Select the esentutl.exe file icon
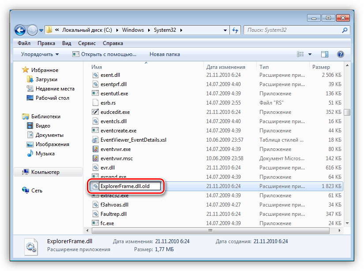The image size is (364, 271). pyautogui.click(x=95, y=94)
